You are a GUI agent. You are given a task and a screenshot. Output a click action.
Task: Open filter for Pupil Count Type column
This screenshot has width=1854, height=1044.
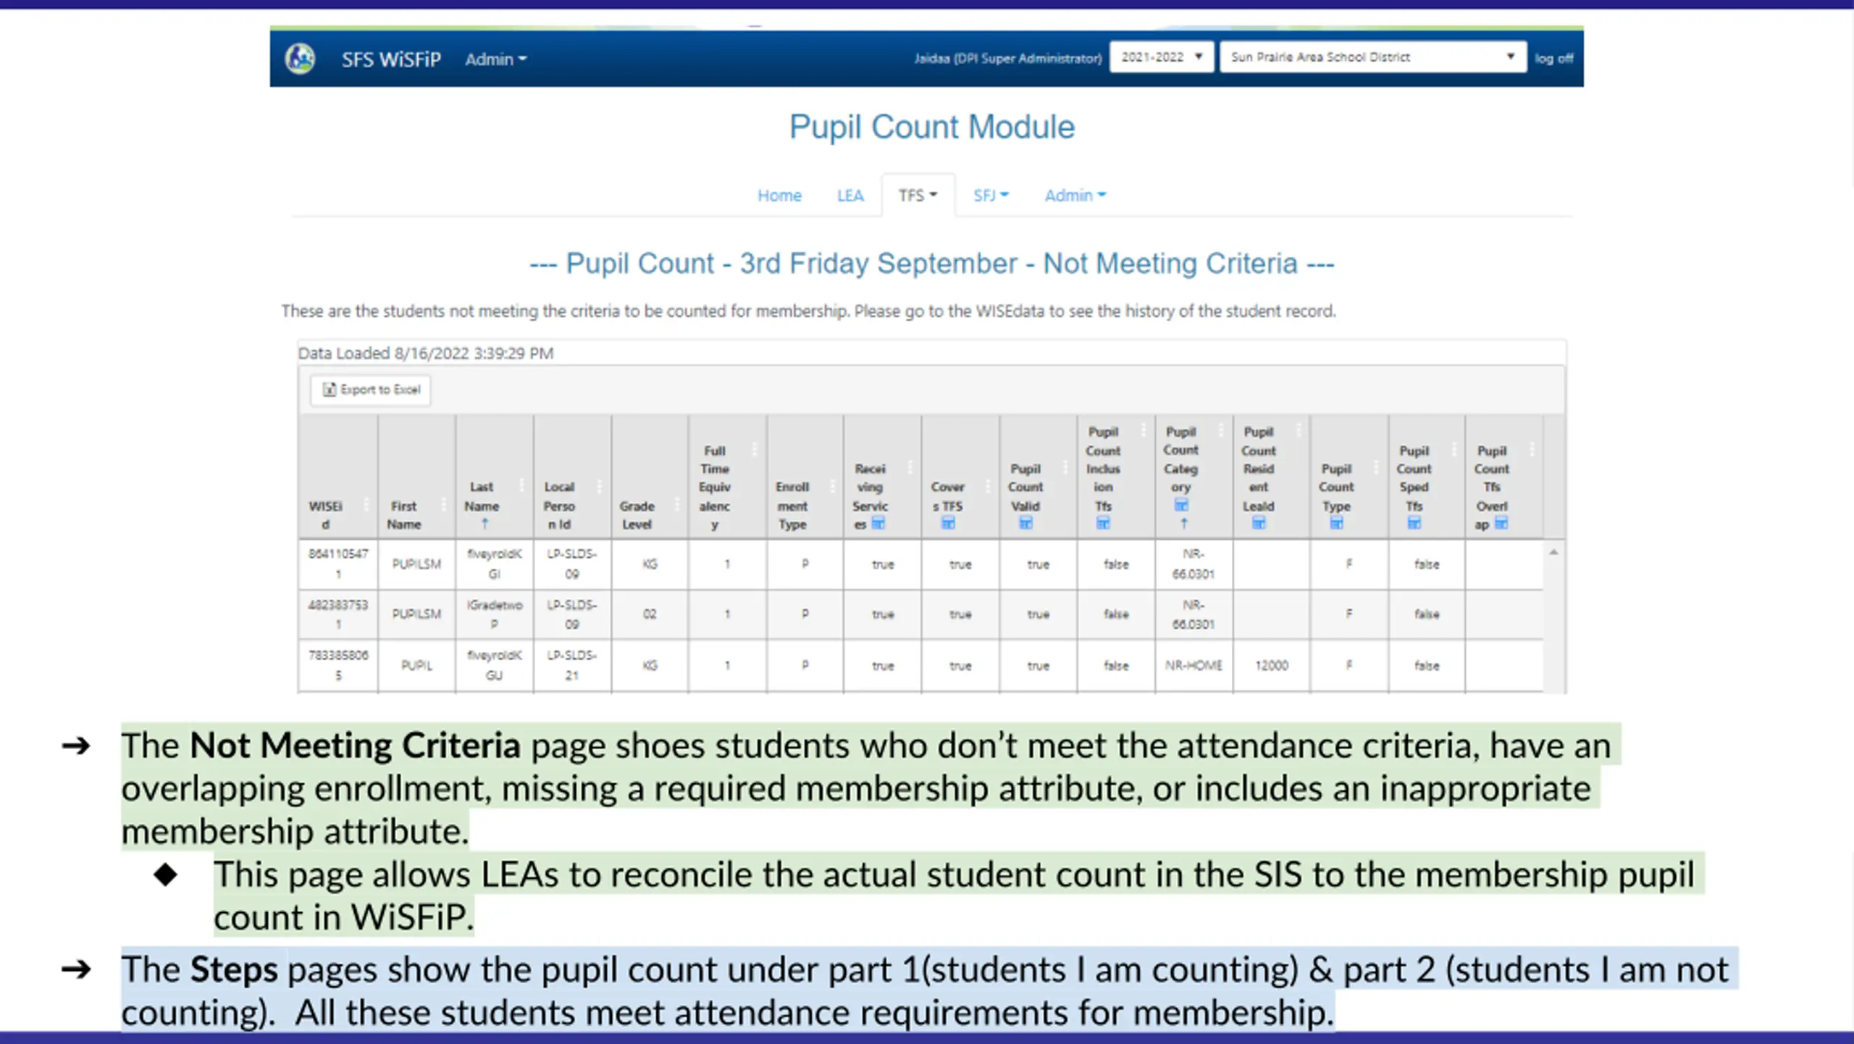(1336, 523)
